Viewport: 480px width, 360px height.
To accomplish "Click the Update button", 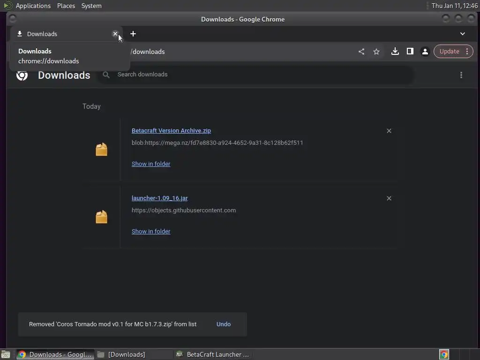I will click(449, 52).
